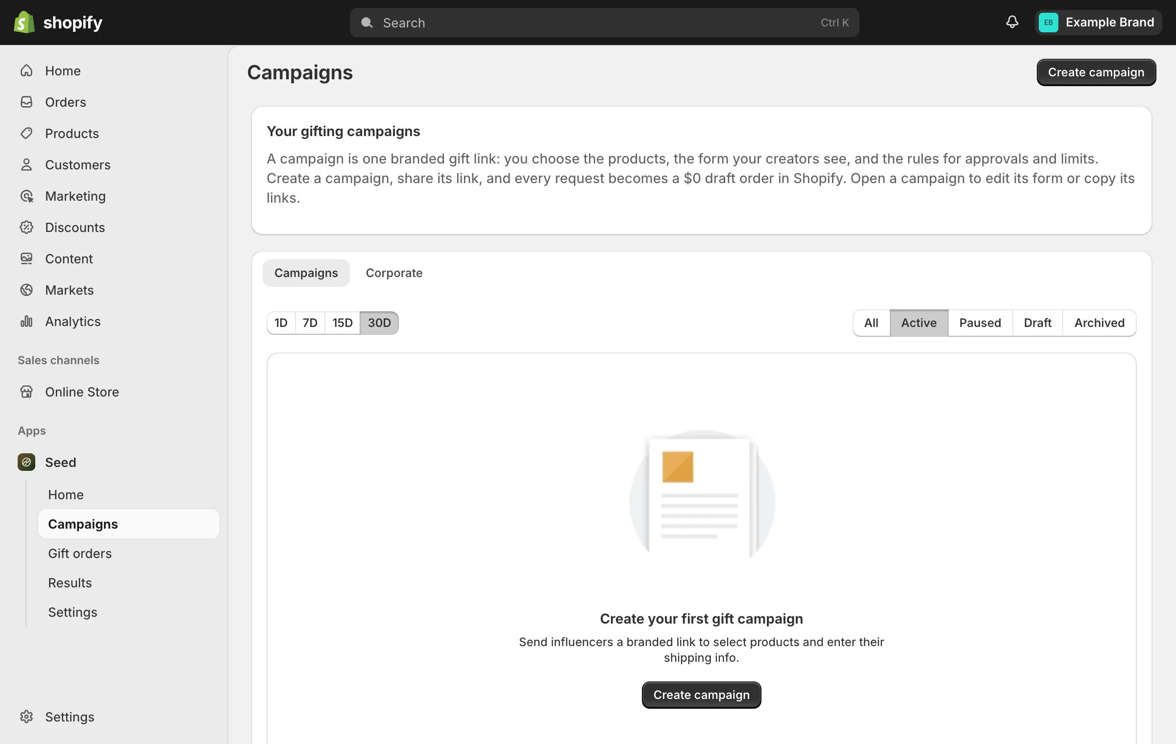This screenshot has height=744, width=1176.
Task: Open the Seed app label
Action: (61, 462)
